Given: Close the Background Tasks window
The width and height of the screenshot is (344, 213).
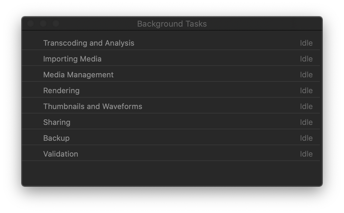Looking at the screenshot, I should [x=30, y=24].
